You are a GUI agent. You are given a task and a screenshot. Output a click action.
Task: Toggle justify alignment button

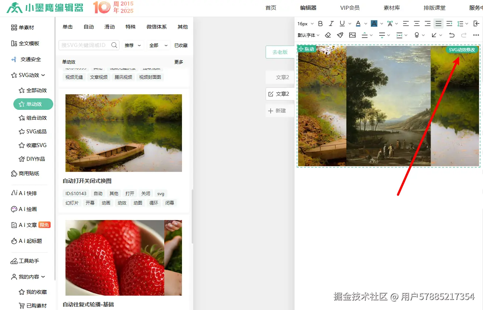(x=438, y=24)
